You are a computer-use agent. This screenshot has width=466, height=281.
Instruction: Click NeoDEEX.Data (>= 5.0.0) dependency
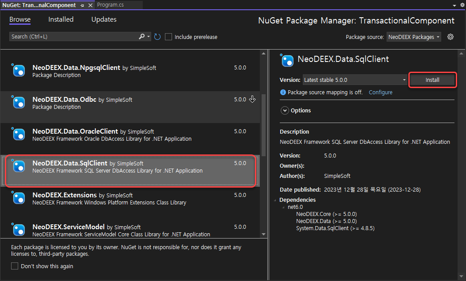pyautogui.click(x=326, y=221)
